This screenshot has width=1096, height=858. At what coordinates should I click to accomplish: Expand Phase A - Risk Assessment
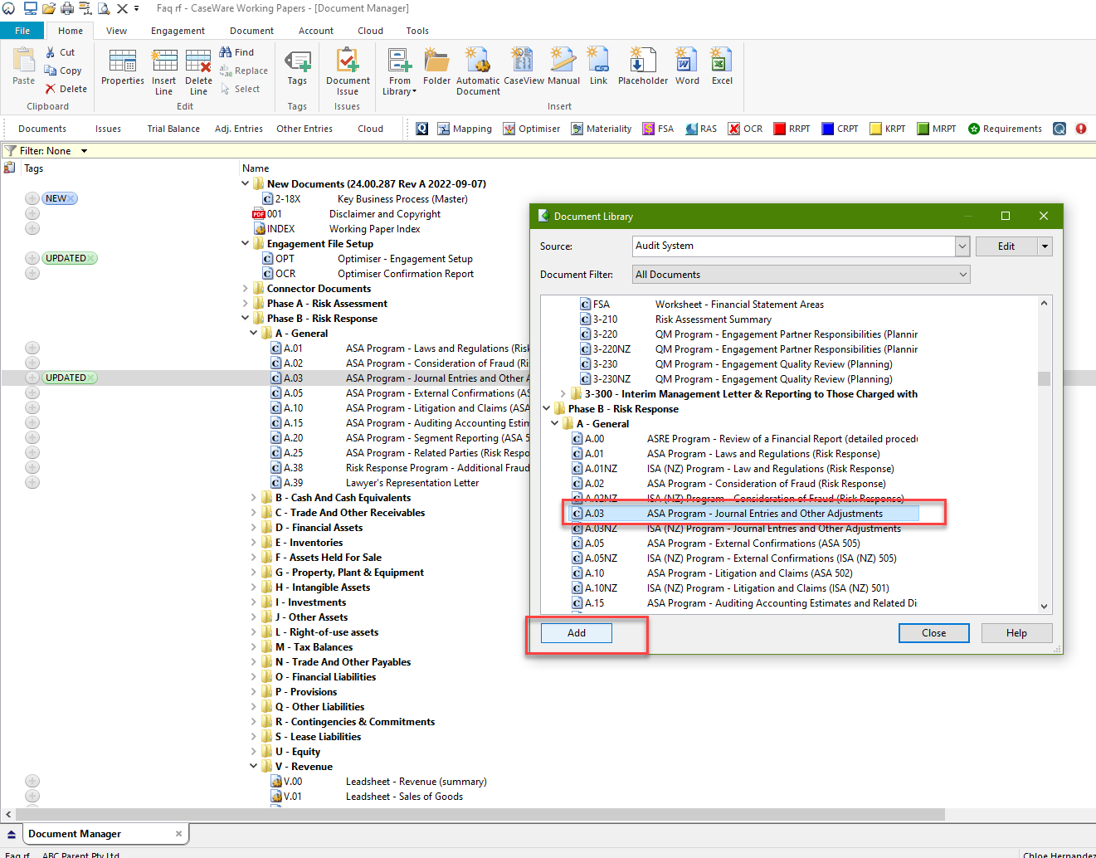tap(245, 304)
